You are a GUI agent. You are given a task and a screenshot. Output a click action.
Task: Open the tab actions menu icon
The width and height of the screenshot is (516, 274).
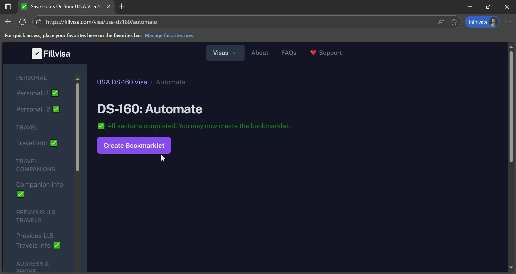point(8,7)
